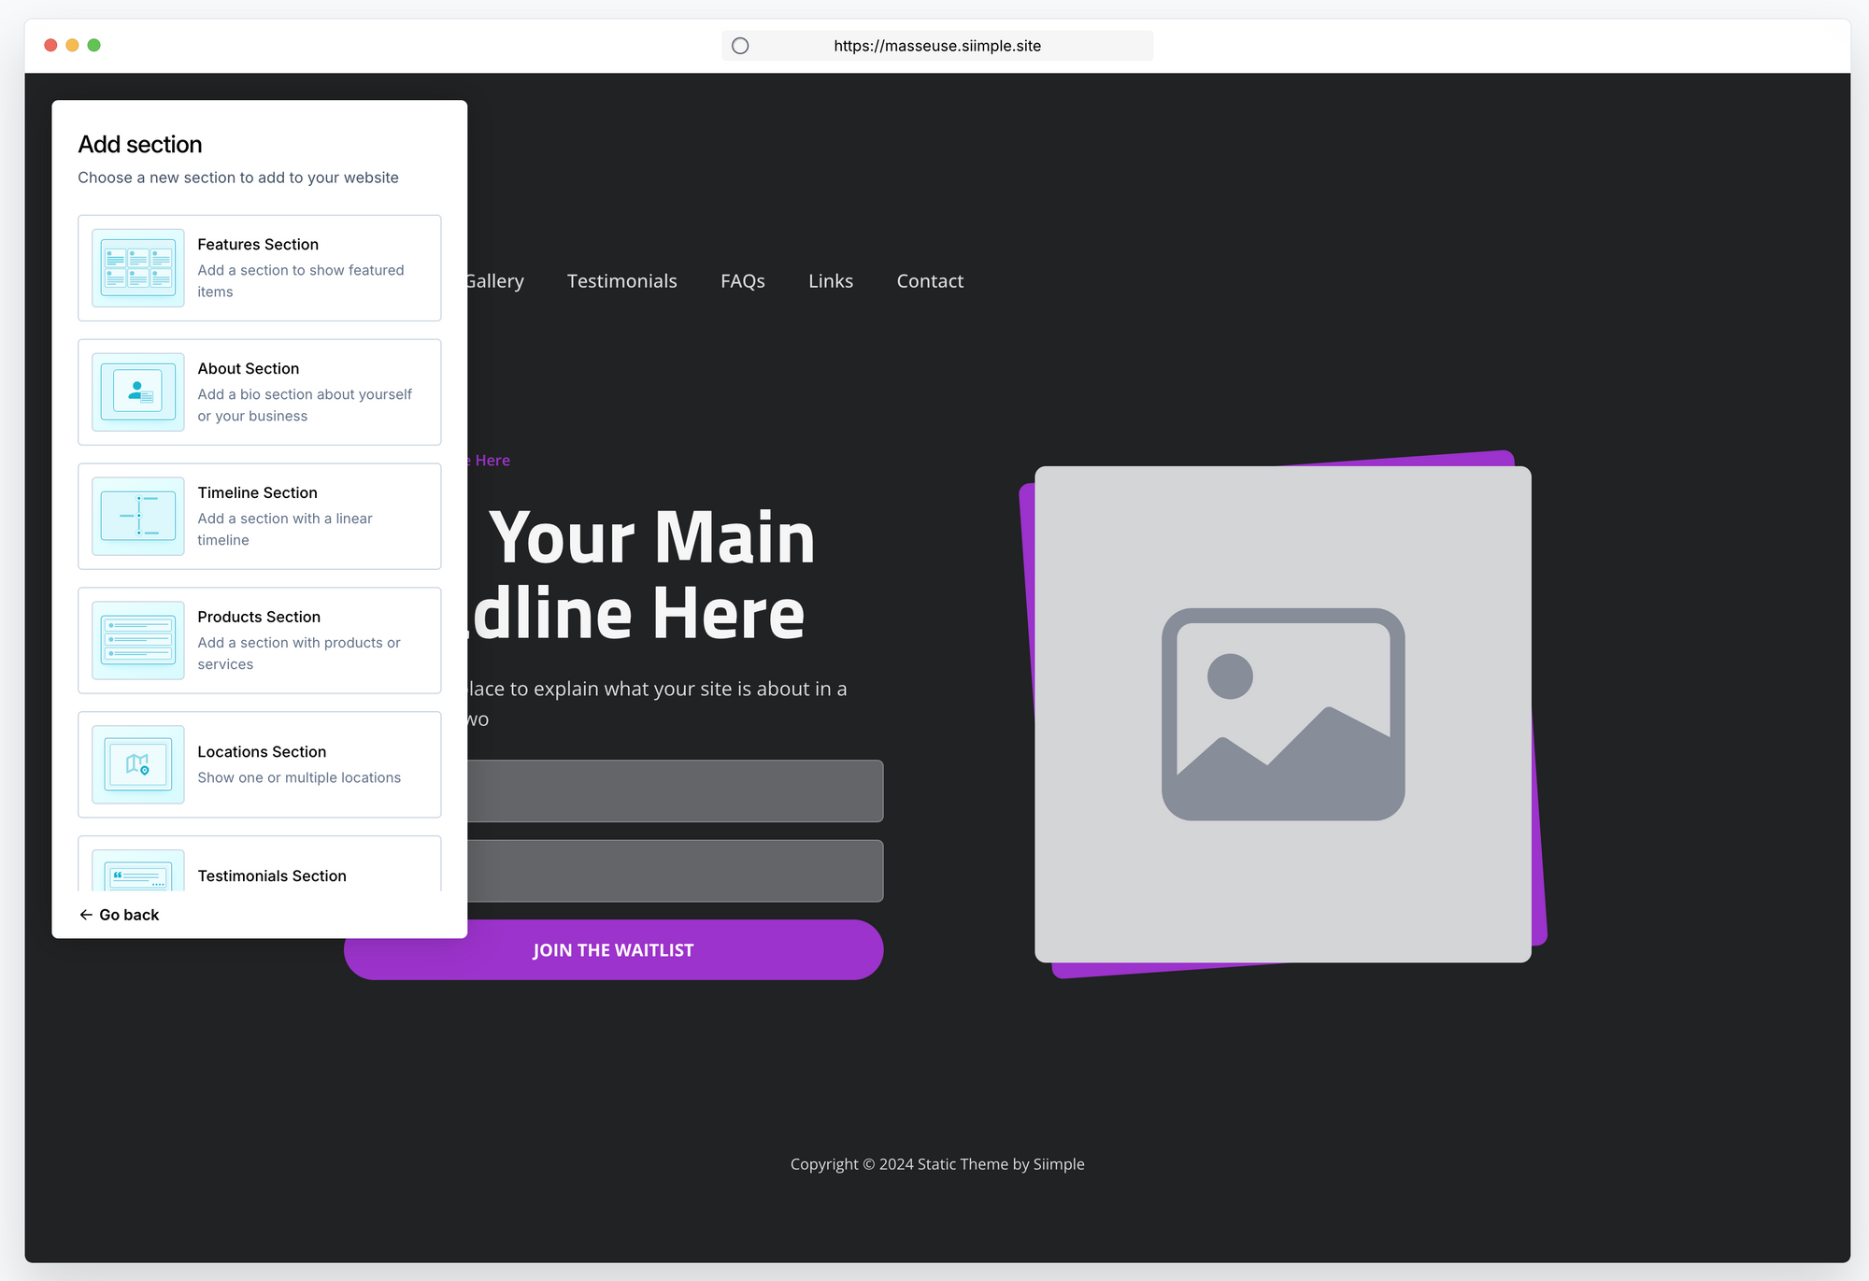Screen dimensions: 1869x1281
Task: Click the About Section profile icon
Action: pos(136,392)
